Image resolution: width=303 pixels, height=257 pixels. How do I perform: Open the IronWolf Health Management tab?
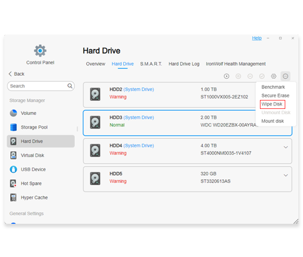pyautogui.click(x=236, y=64)
